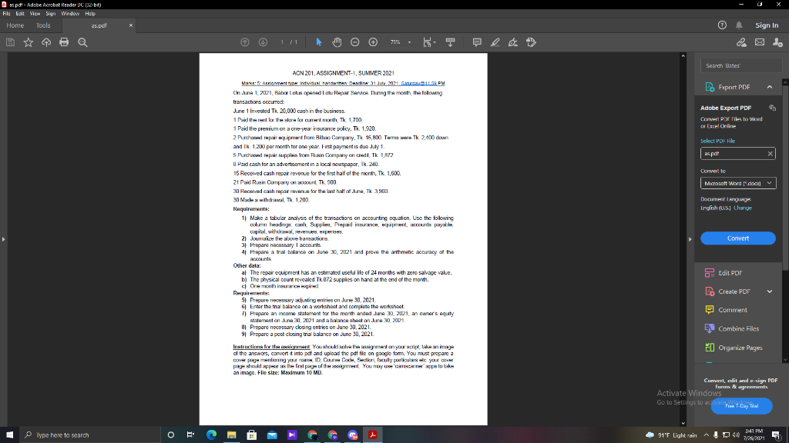Click the blue Convert button
This screenshot has width=789, height=443.
point(737,238)
